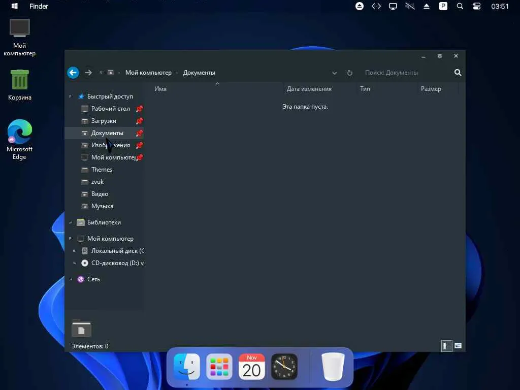The image size is (520, 390).
Task: Open the Trash in the dock
Action: pyautogui.click(x=333, y=367)
